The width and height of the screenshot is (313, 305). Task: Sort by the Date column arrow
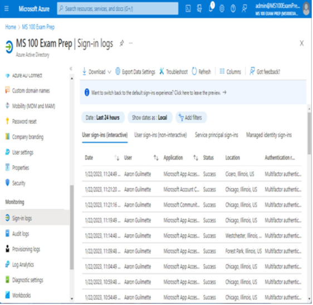tap(117, 158)
